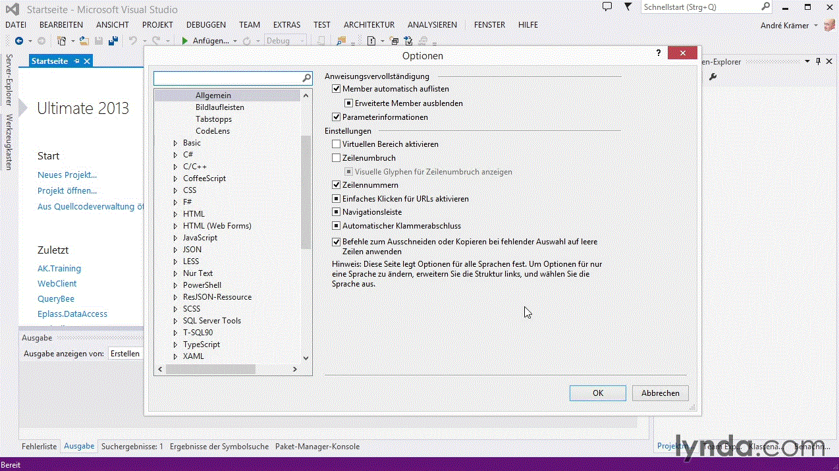Screen dimensions: 839x471
Task: Click the magnifier in the Optionen search box
Action: pos(306,78)
